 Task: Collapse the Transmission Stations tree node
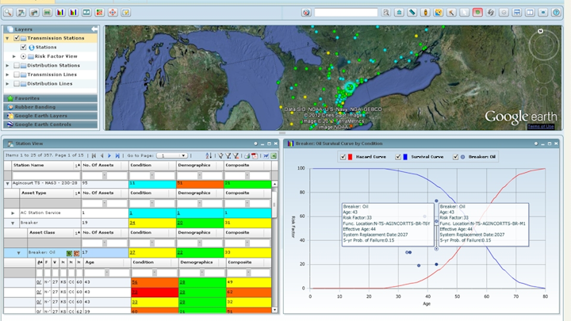point(7,38)
